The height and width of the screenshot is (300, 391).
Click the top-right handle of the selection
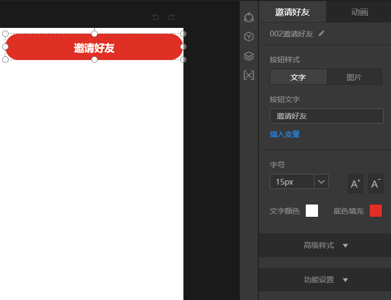pos(183,34)
